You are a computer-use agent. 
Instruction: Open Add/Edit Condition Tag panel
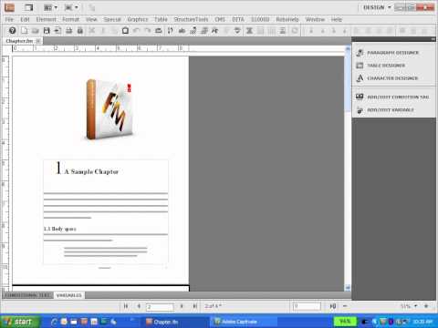(392, 97)
